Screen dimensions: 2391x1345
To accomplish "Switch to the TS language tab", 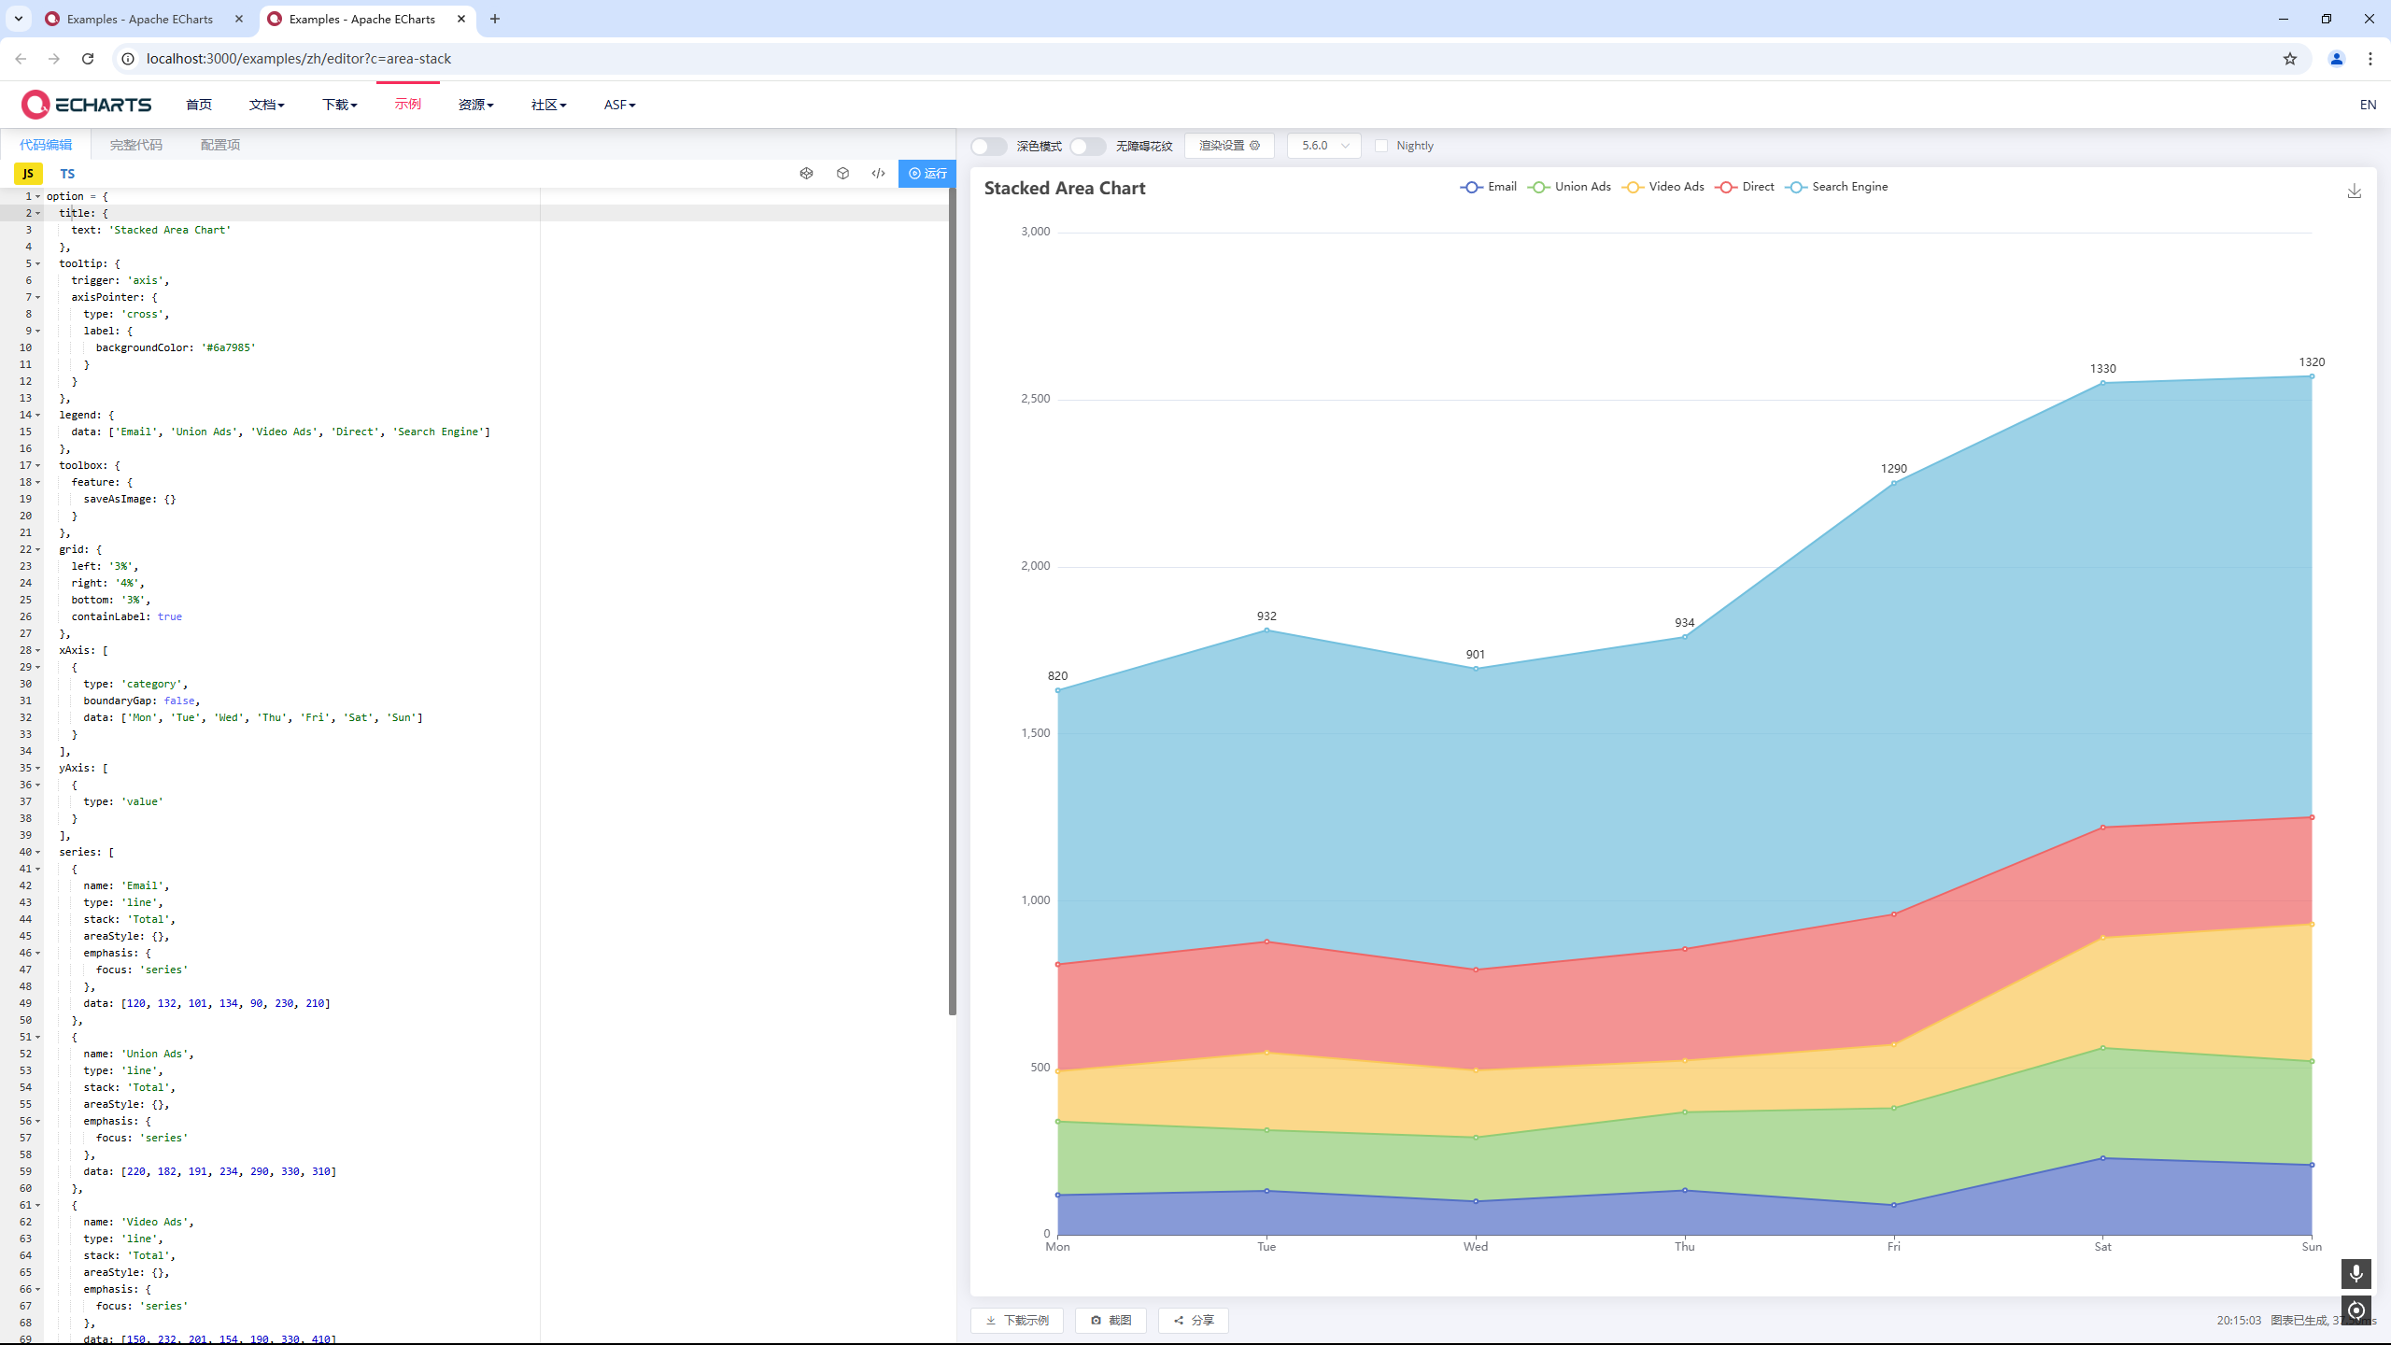I will (67, 174).
